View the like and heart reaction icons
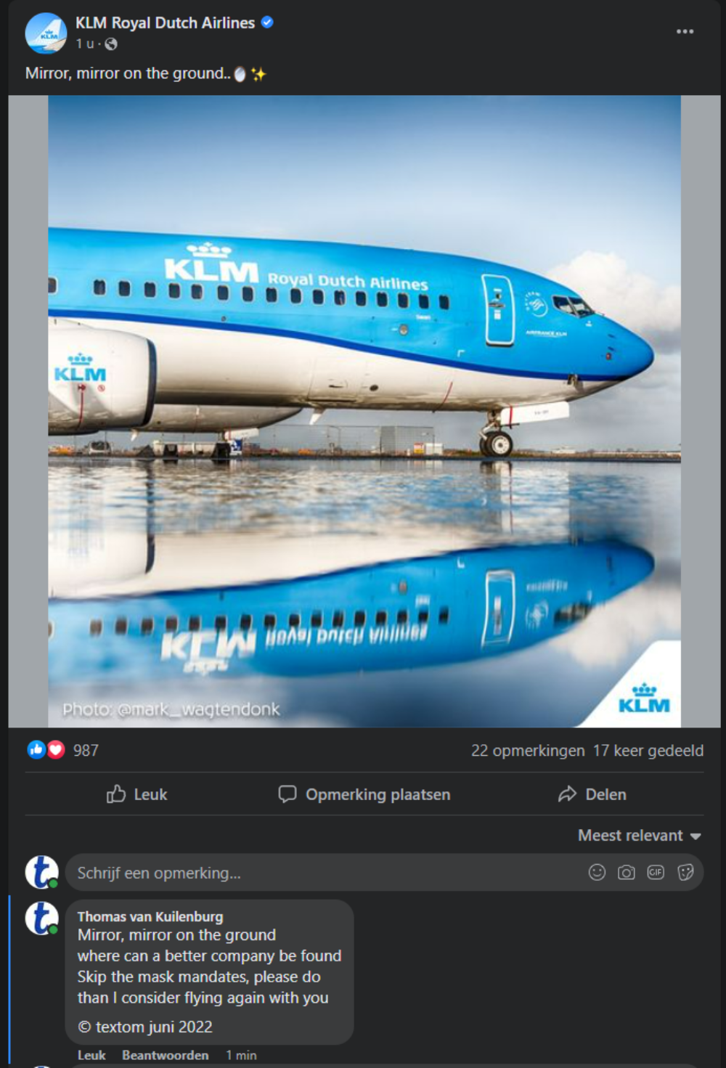 point(46,750)
